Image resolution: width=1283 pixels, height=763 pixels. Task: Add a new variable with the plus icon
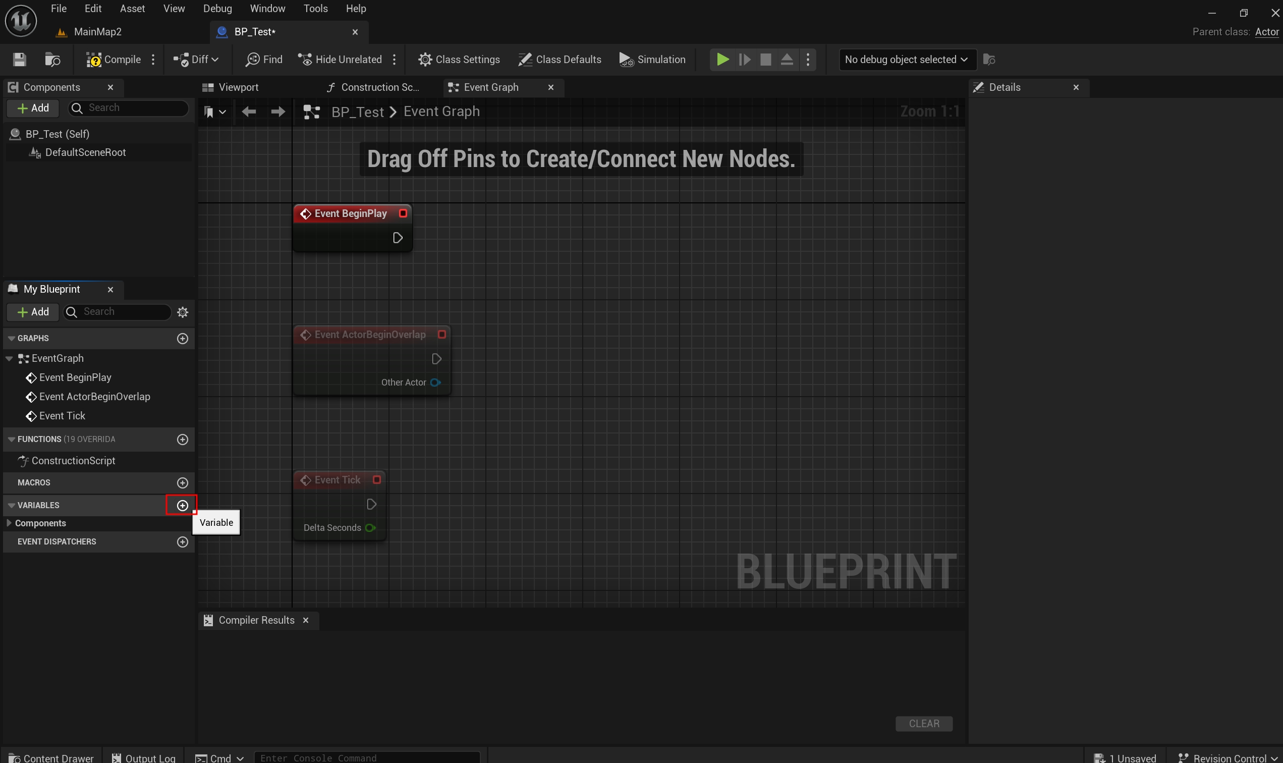click(x=183, y=506)
